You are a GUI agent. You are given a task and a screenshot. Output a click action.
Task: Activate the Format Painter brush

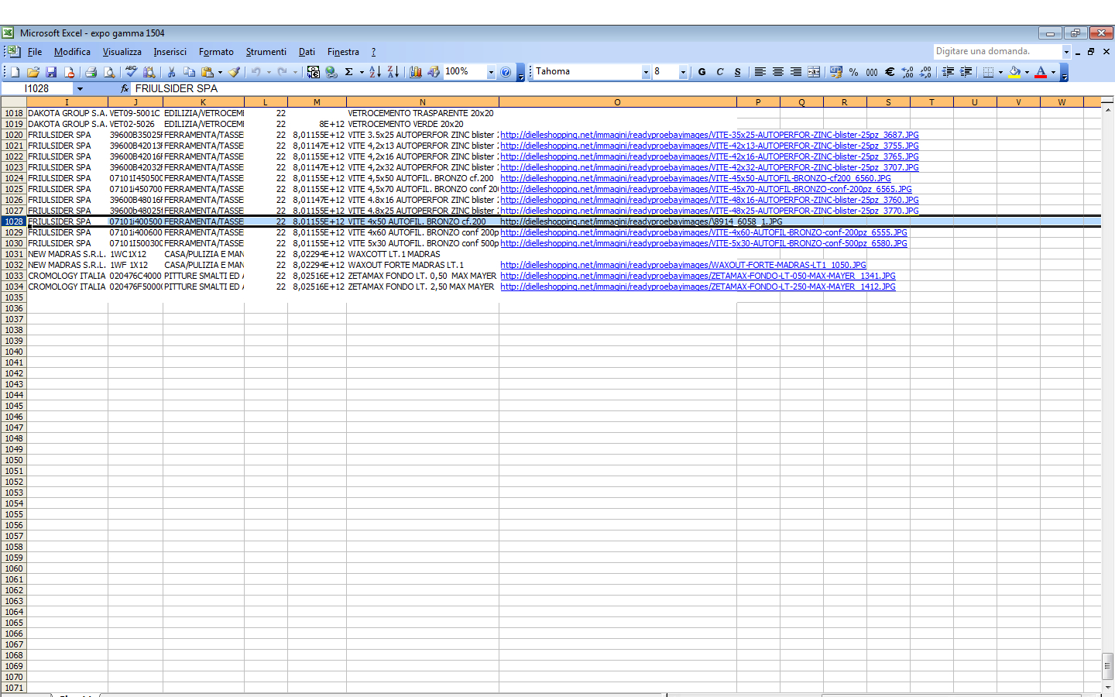click(x=235, y=72)
